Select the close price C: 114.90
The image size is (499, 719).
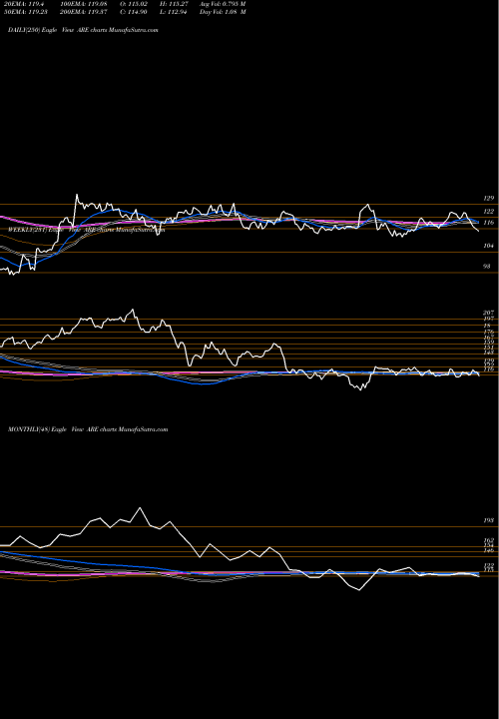(x=134, y=12)
